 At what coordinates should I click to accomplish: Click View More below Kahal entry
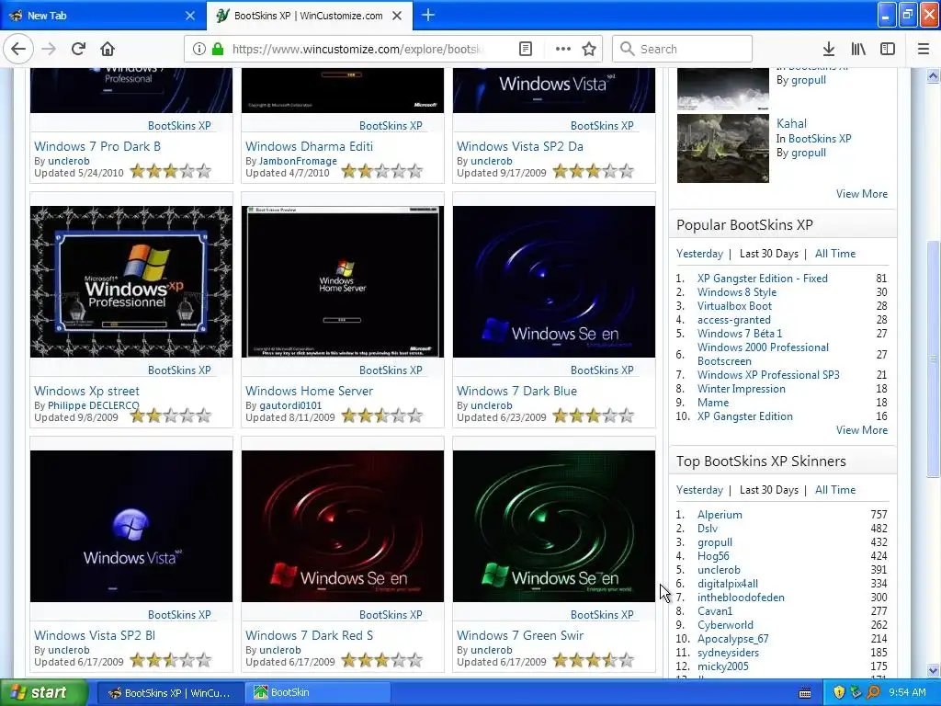(x=861, y=194)
